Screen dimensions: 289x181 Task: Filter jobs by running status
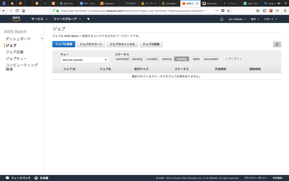[x=181, y=59]
